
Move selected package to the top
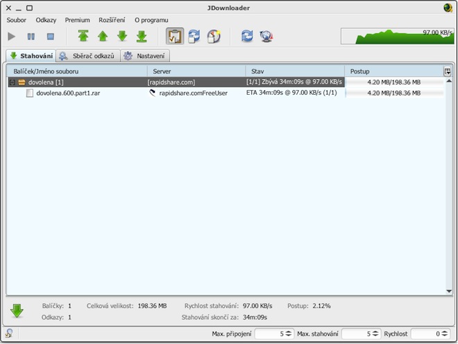83,36
